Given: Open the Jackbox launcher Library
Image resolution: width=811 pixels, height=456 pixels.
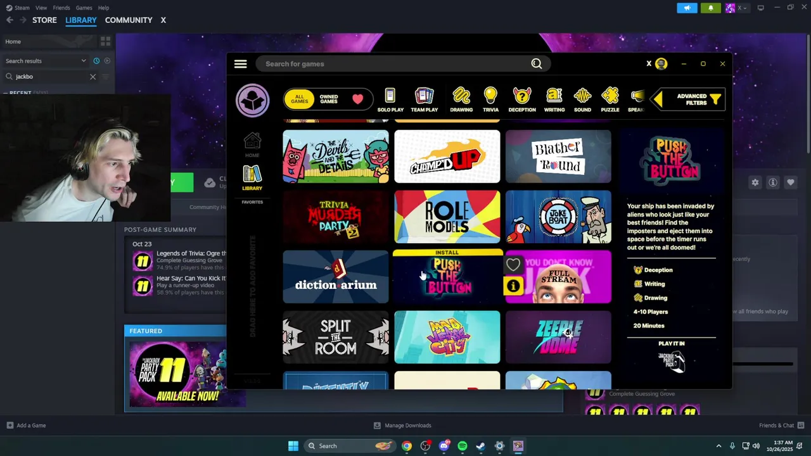Looking at the screenshot, I should [x=252, y=178].
